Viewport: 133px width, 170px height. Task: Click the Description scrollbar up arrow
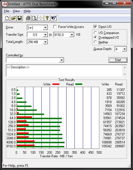[x=125, y=67]
